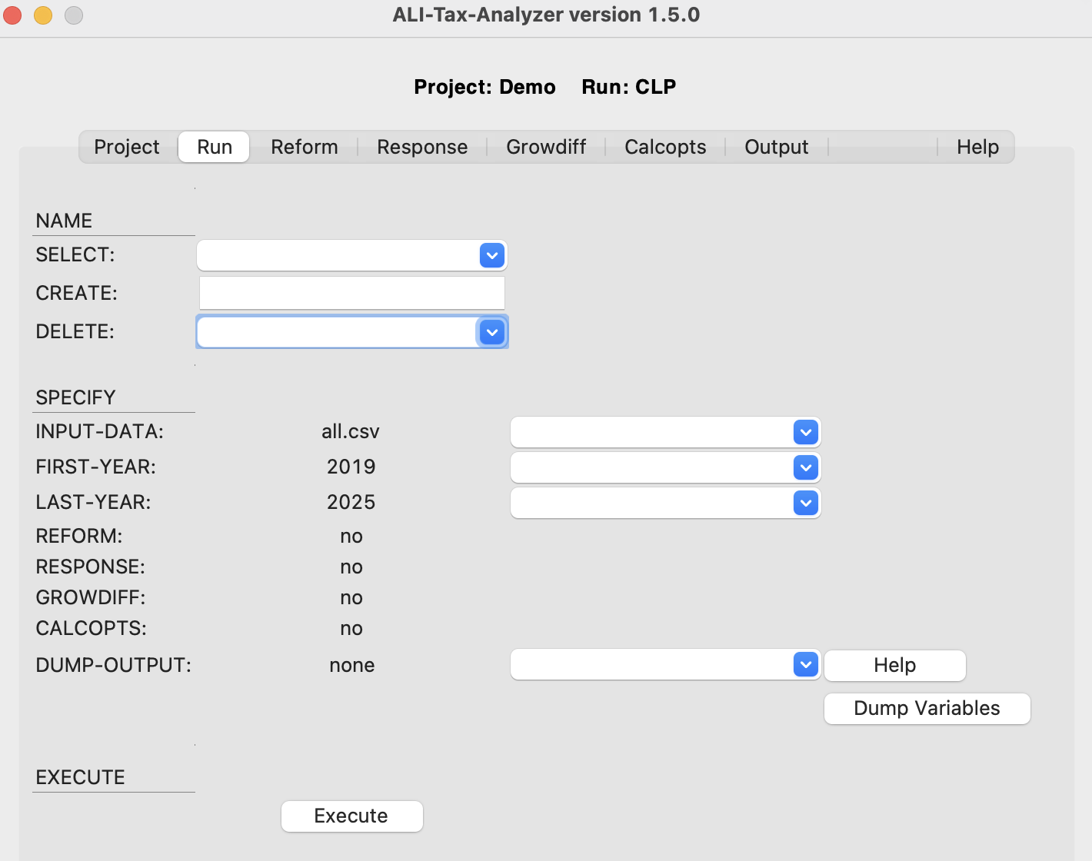This screenshot has width=1092, height=861.
Task: Open the FIRST-YEAR dropdown
Action: click(805, 467)
